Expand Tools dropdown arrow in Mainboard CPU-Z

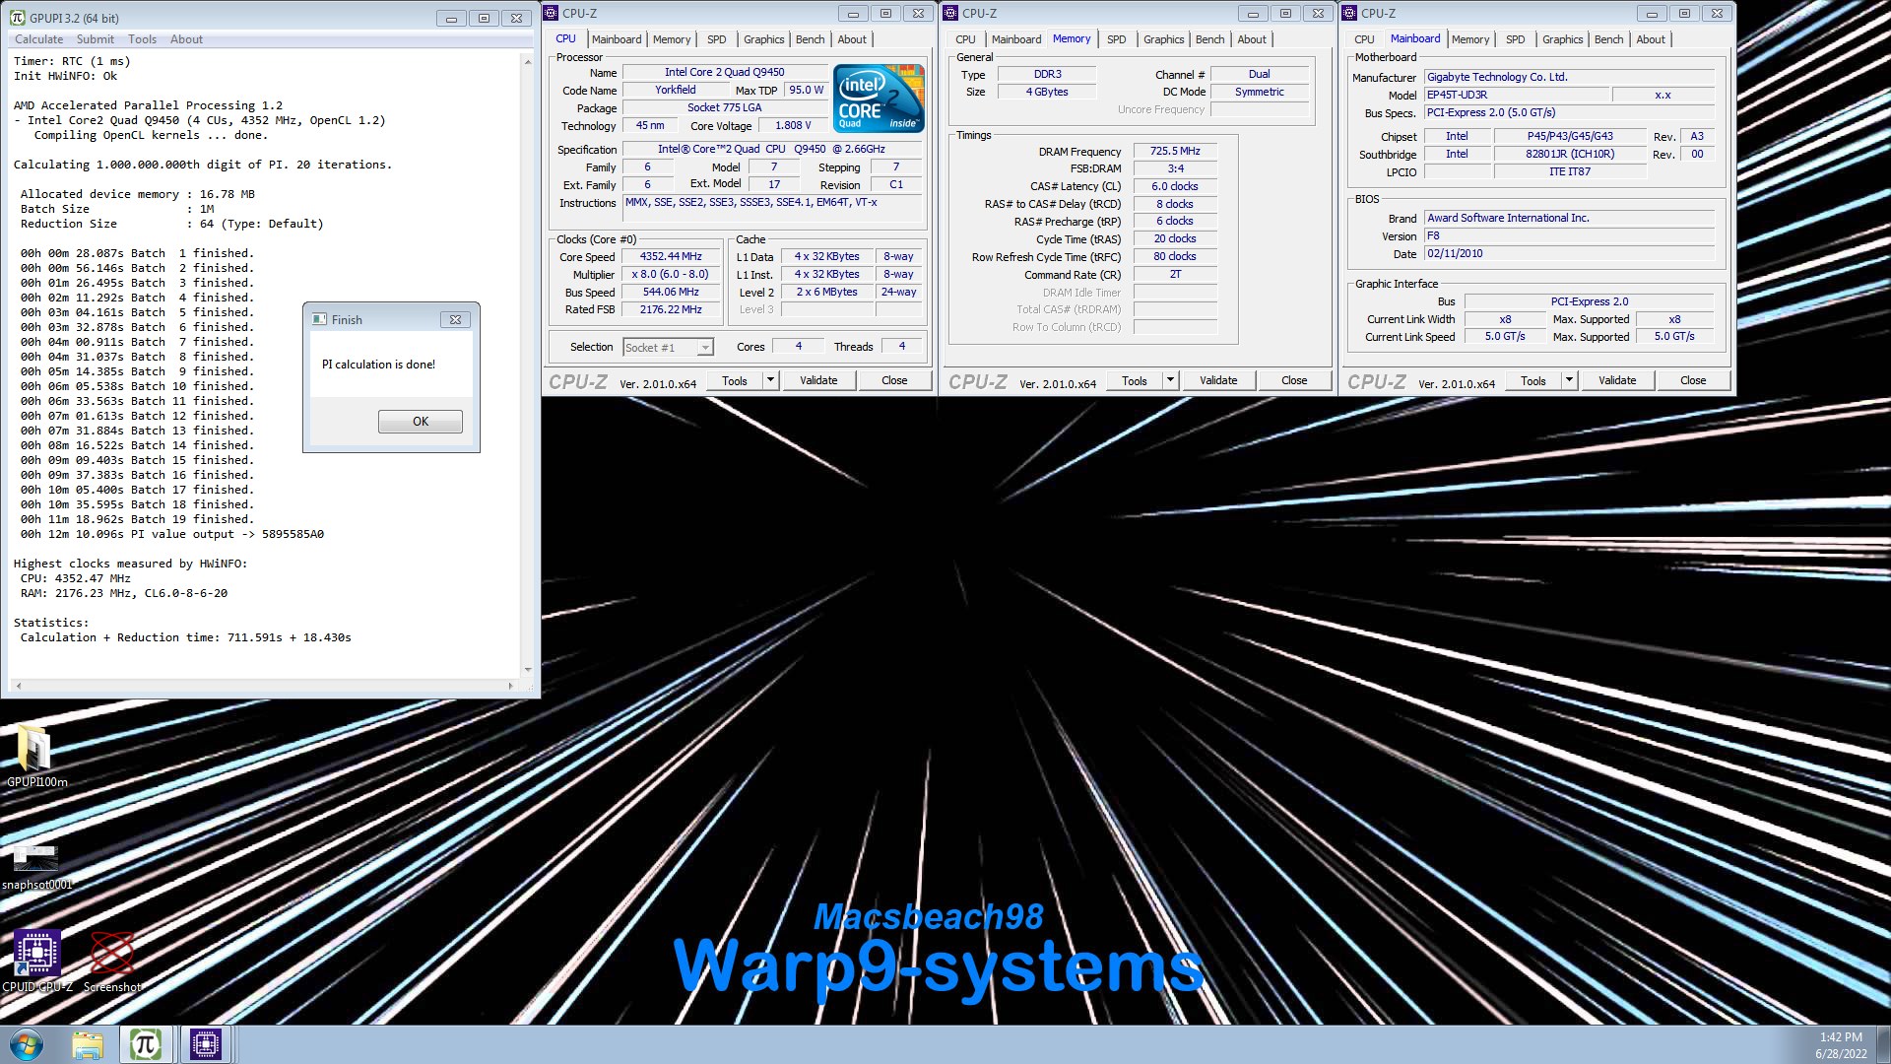(1570, 380)
